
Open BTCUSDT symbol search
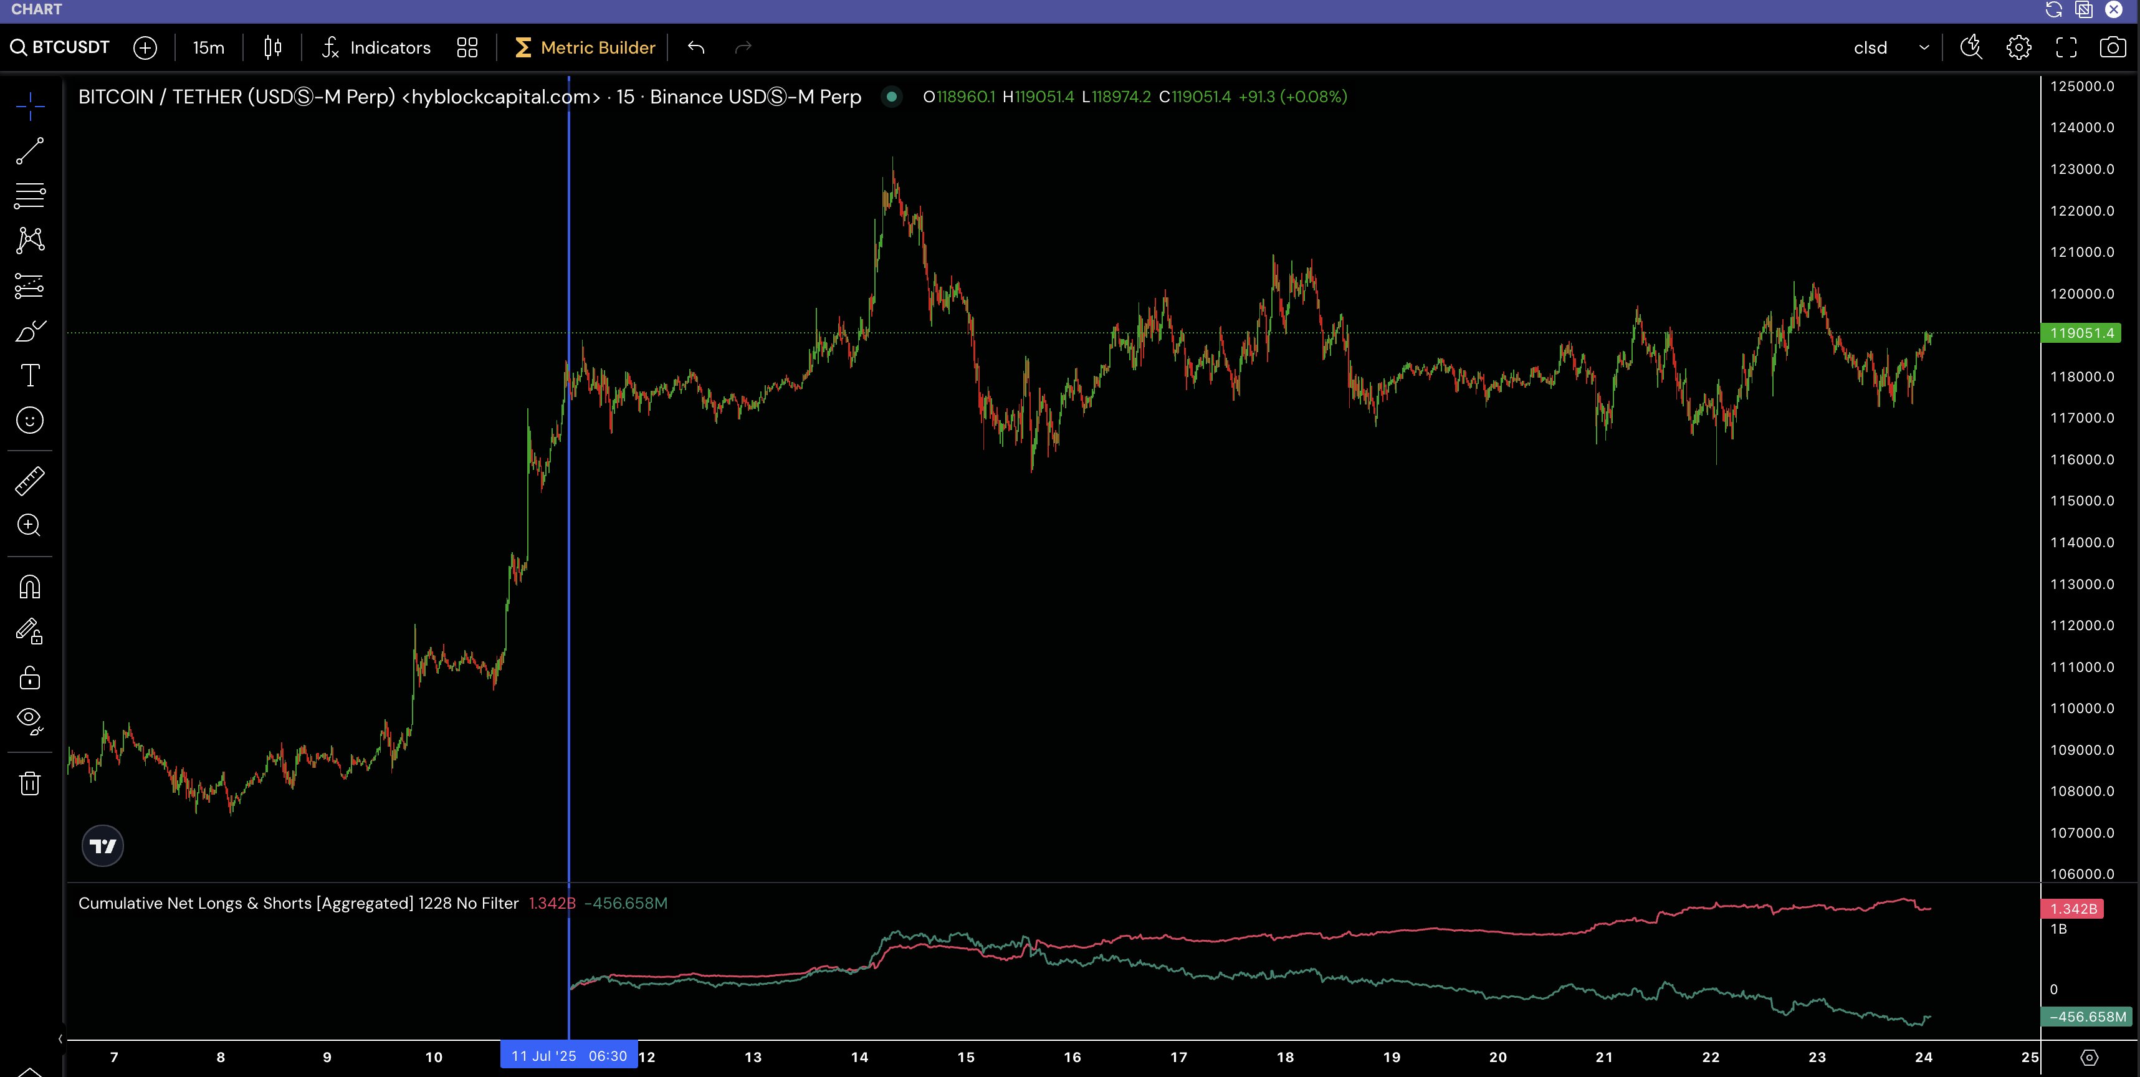coord(60,47)
